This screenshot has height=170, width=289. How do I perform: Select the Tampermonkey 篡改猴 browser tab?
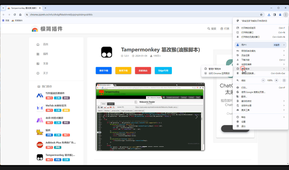[x=24, y=8]
